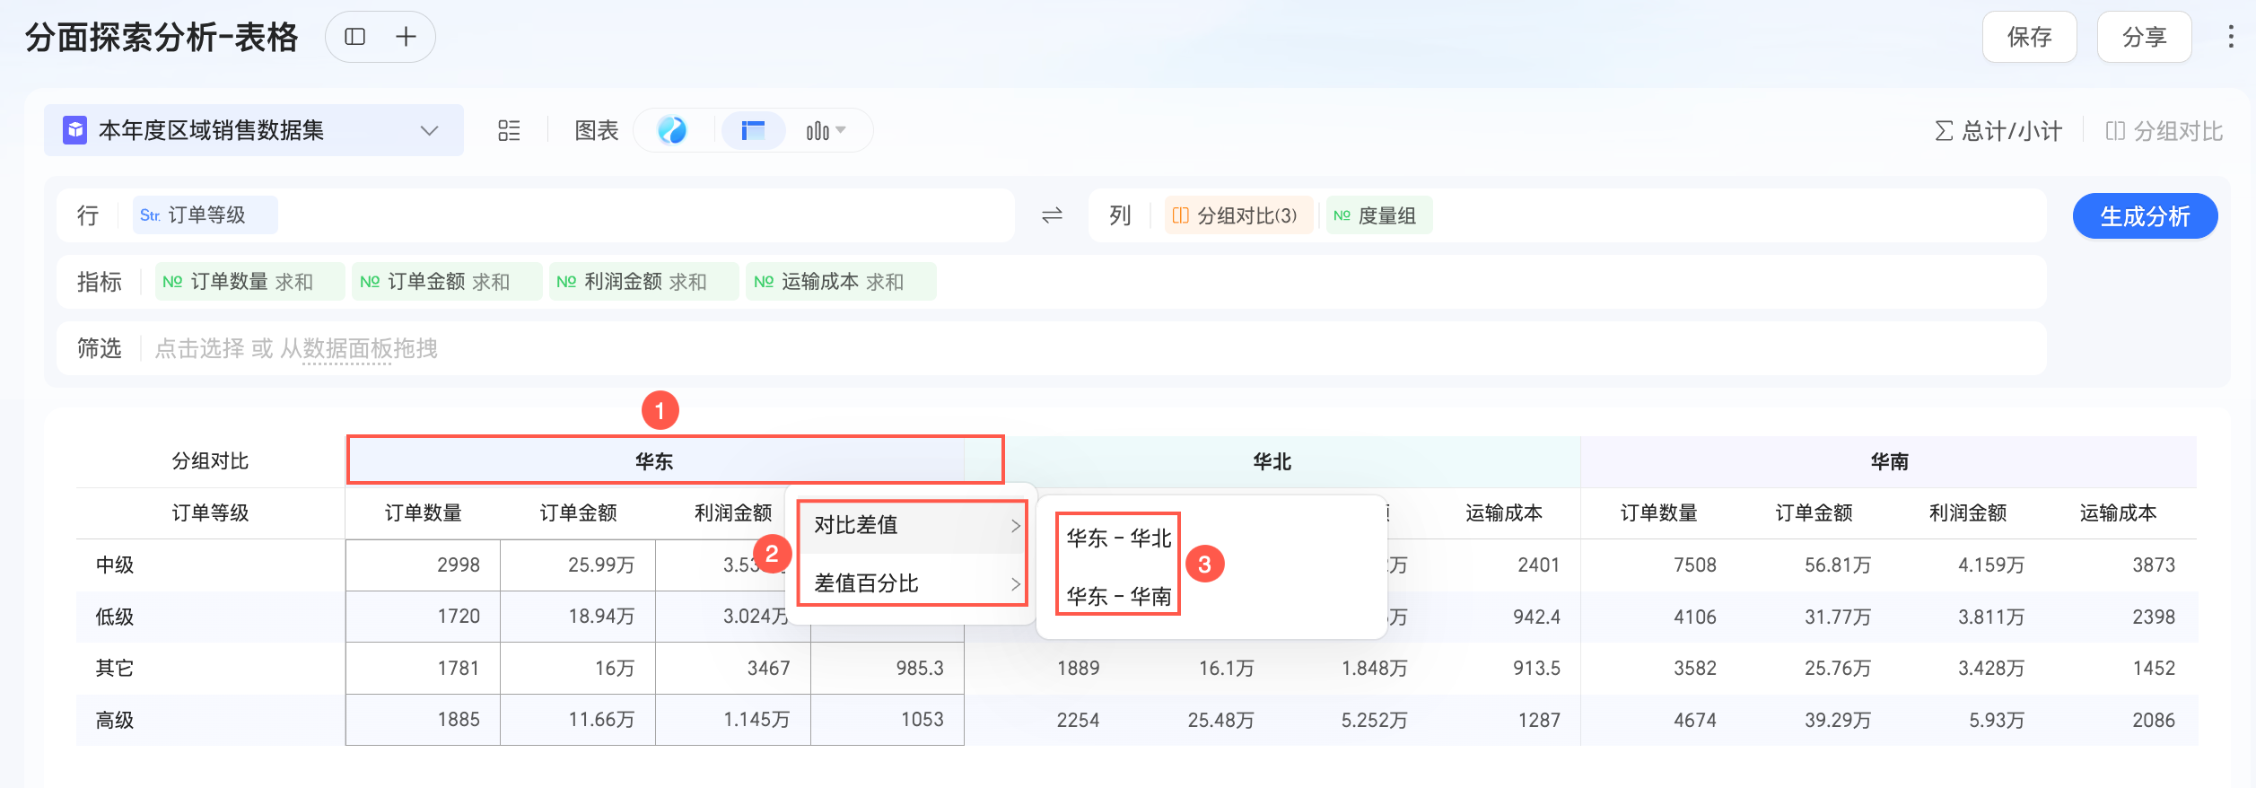This screenshot has height=788, width=2256.
Task: Click the 订单等级 header cell
Action: (211, 512)
